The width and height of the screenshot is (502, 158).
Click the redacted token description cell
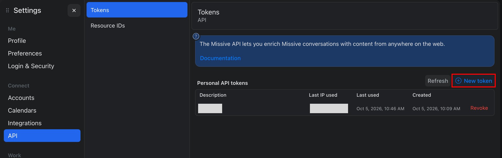click(210, 108)
